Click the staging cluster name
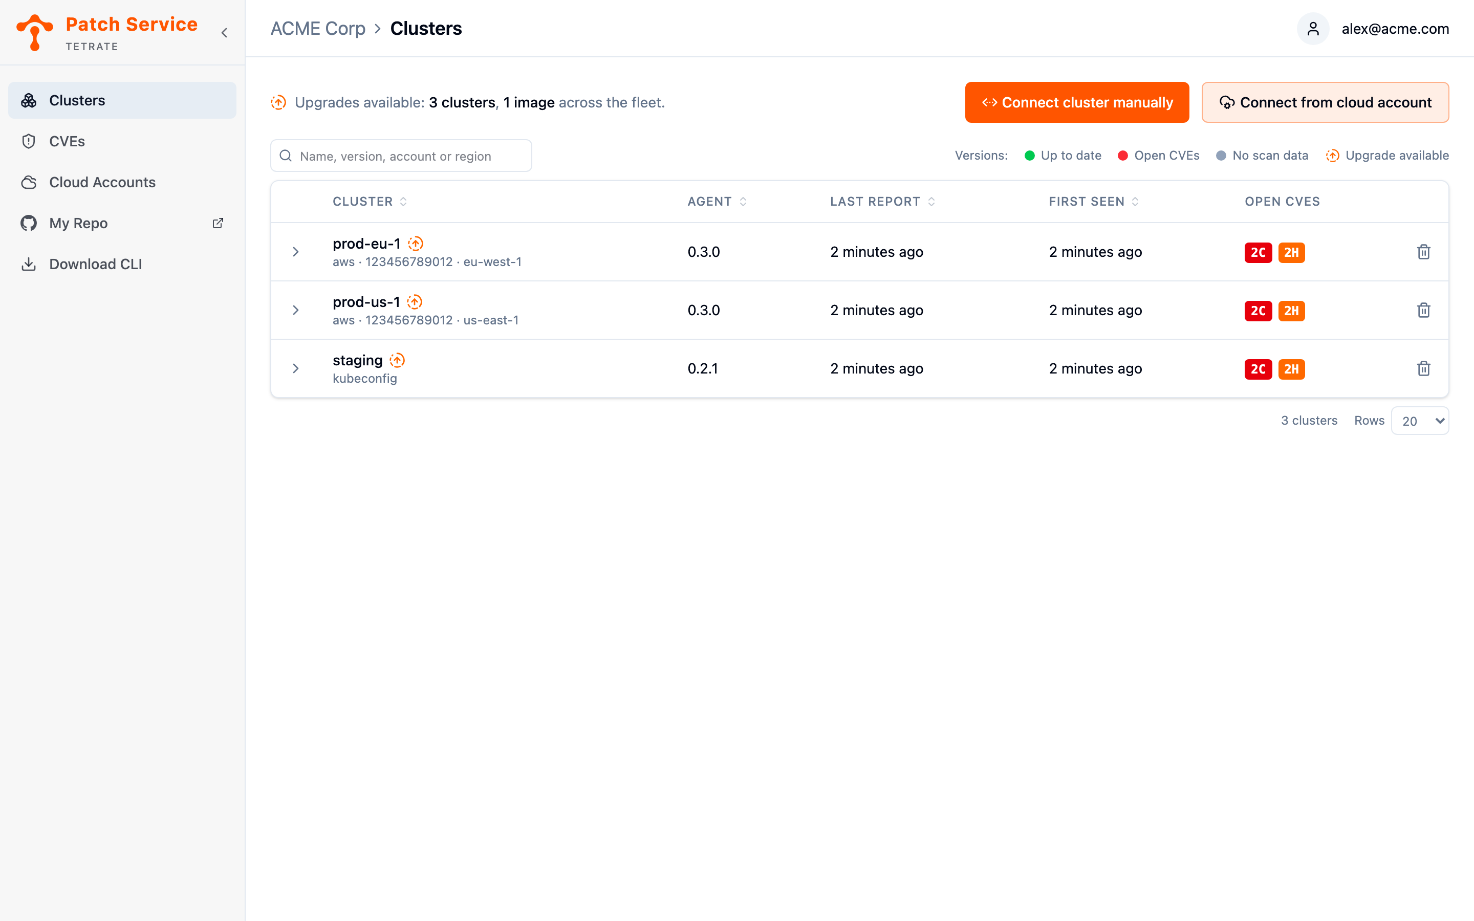 tap(358, 361)
